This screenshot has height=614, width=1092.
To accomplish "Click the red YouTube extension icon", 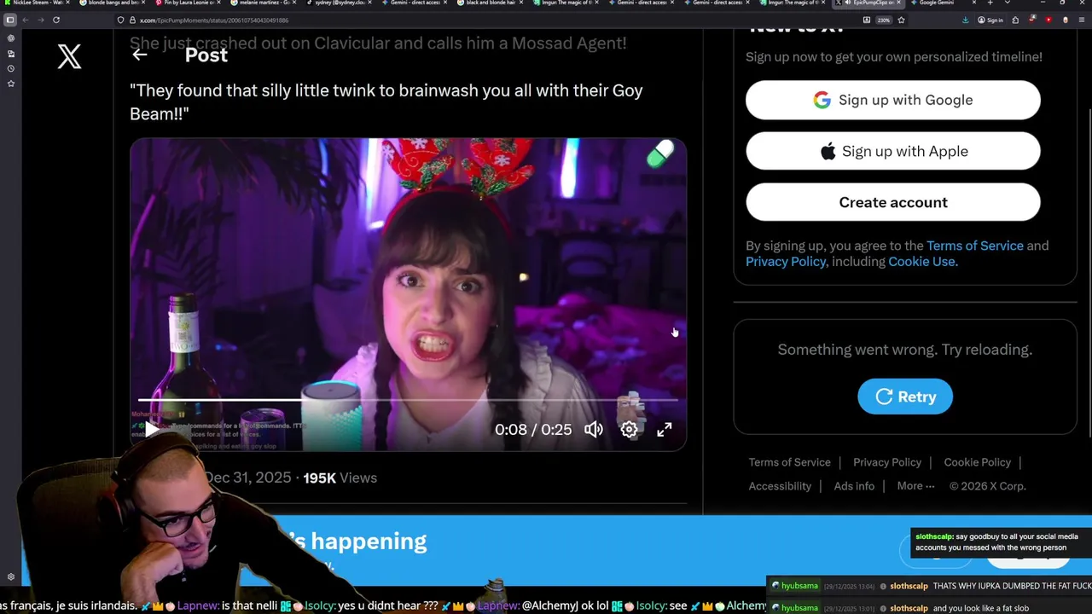I will click(1048, 20).
